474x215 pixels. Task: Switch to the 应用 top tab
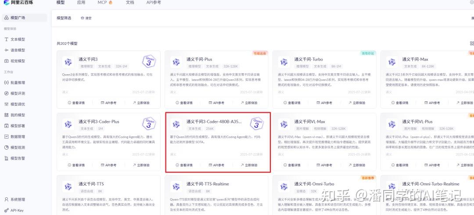tap(81, 3)
